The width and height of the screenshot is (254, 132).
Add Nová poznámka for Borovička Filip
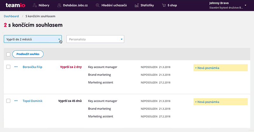coord(220,68)
